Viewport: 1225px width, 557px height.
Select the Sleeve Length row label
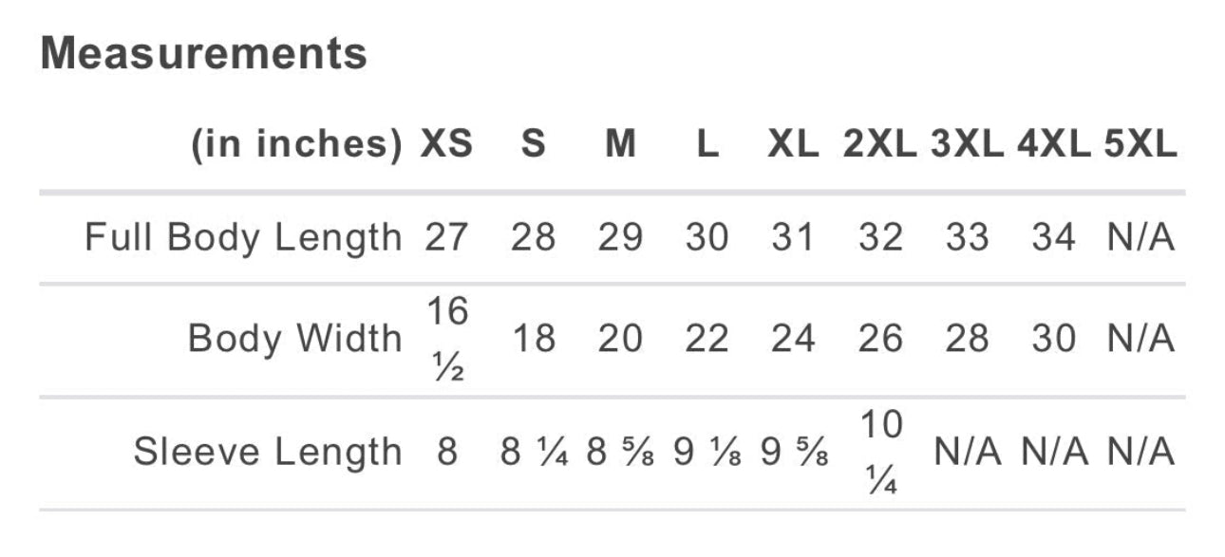(x=268, y=452)
